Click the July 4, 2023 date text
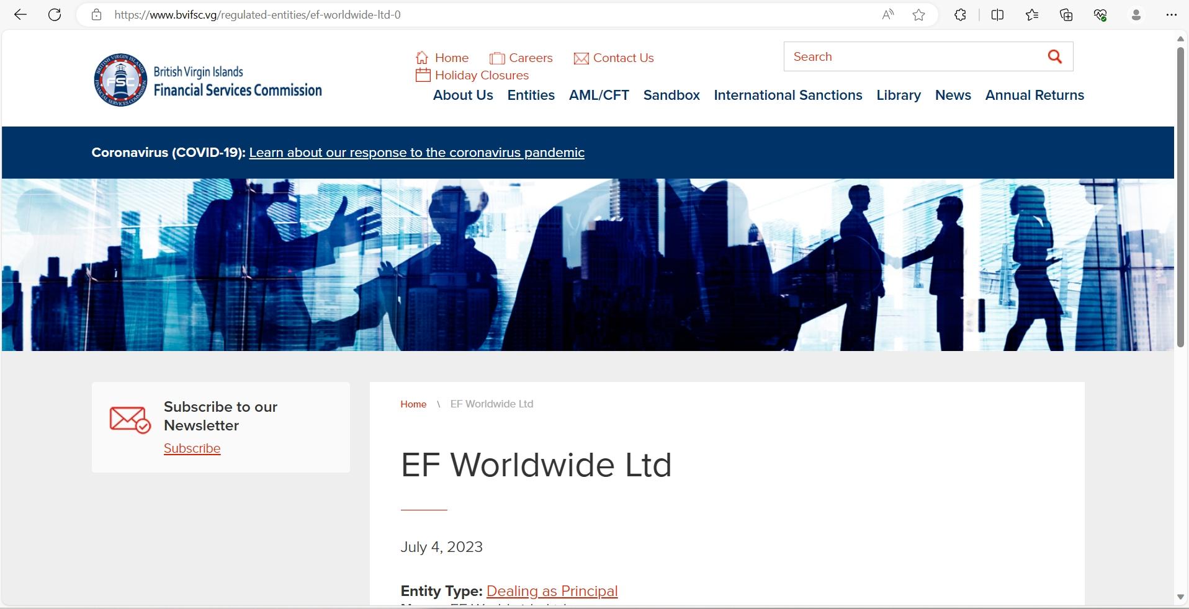The width and height of the screenshot is (1189, 609). (x=442, y=547)
